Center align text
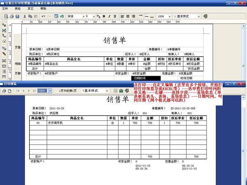 pos(128,16)
